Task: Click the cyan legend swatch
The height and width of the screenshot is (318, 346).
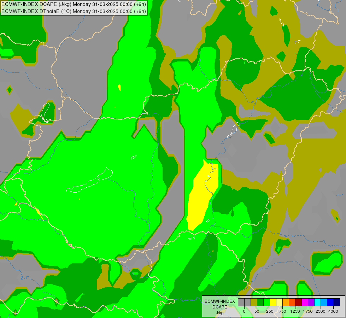Action: coord(317,302)
